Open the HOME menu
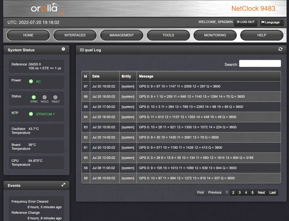Image resolution: width=289 pixels, height=221 pixels. click(28, 35)
